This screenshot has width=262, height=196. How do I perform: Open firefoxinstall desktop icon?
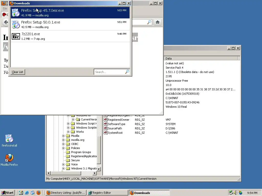coord(9,138)
